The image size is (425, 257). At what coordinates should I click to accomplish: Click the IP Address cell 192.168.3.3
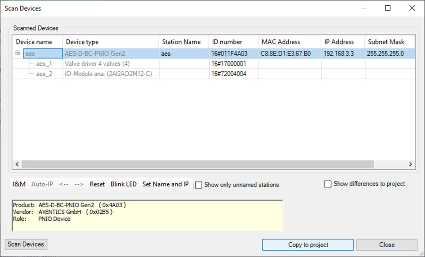click(x=339, y=53)
